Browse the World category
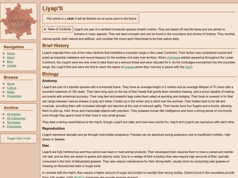Viewport: 238px width, 178px height. tap(11, 84)
